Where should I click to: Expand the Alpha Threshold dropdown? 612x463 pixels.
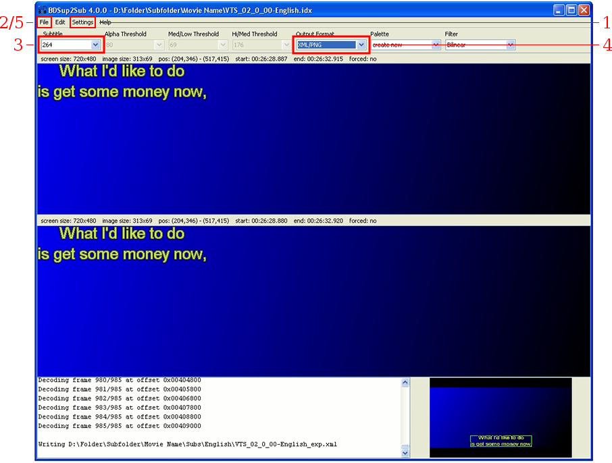click(x=159, y=45)
